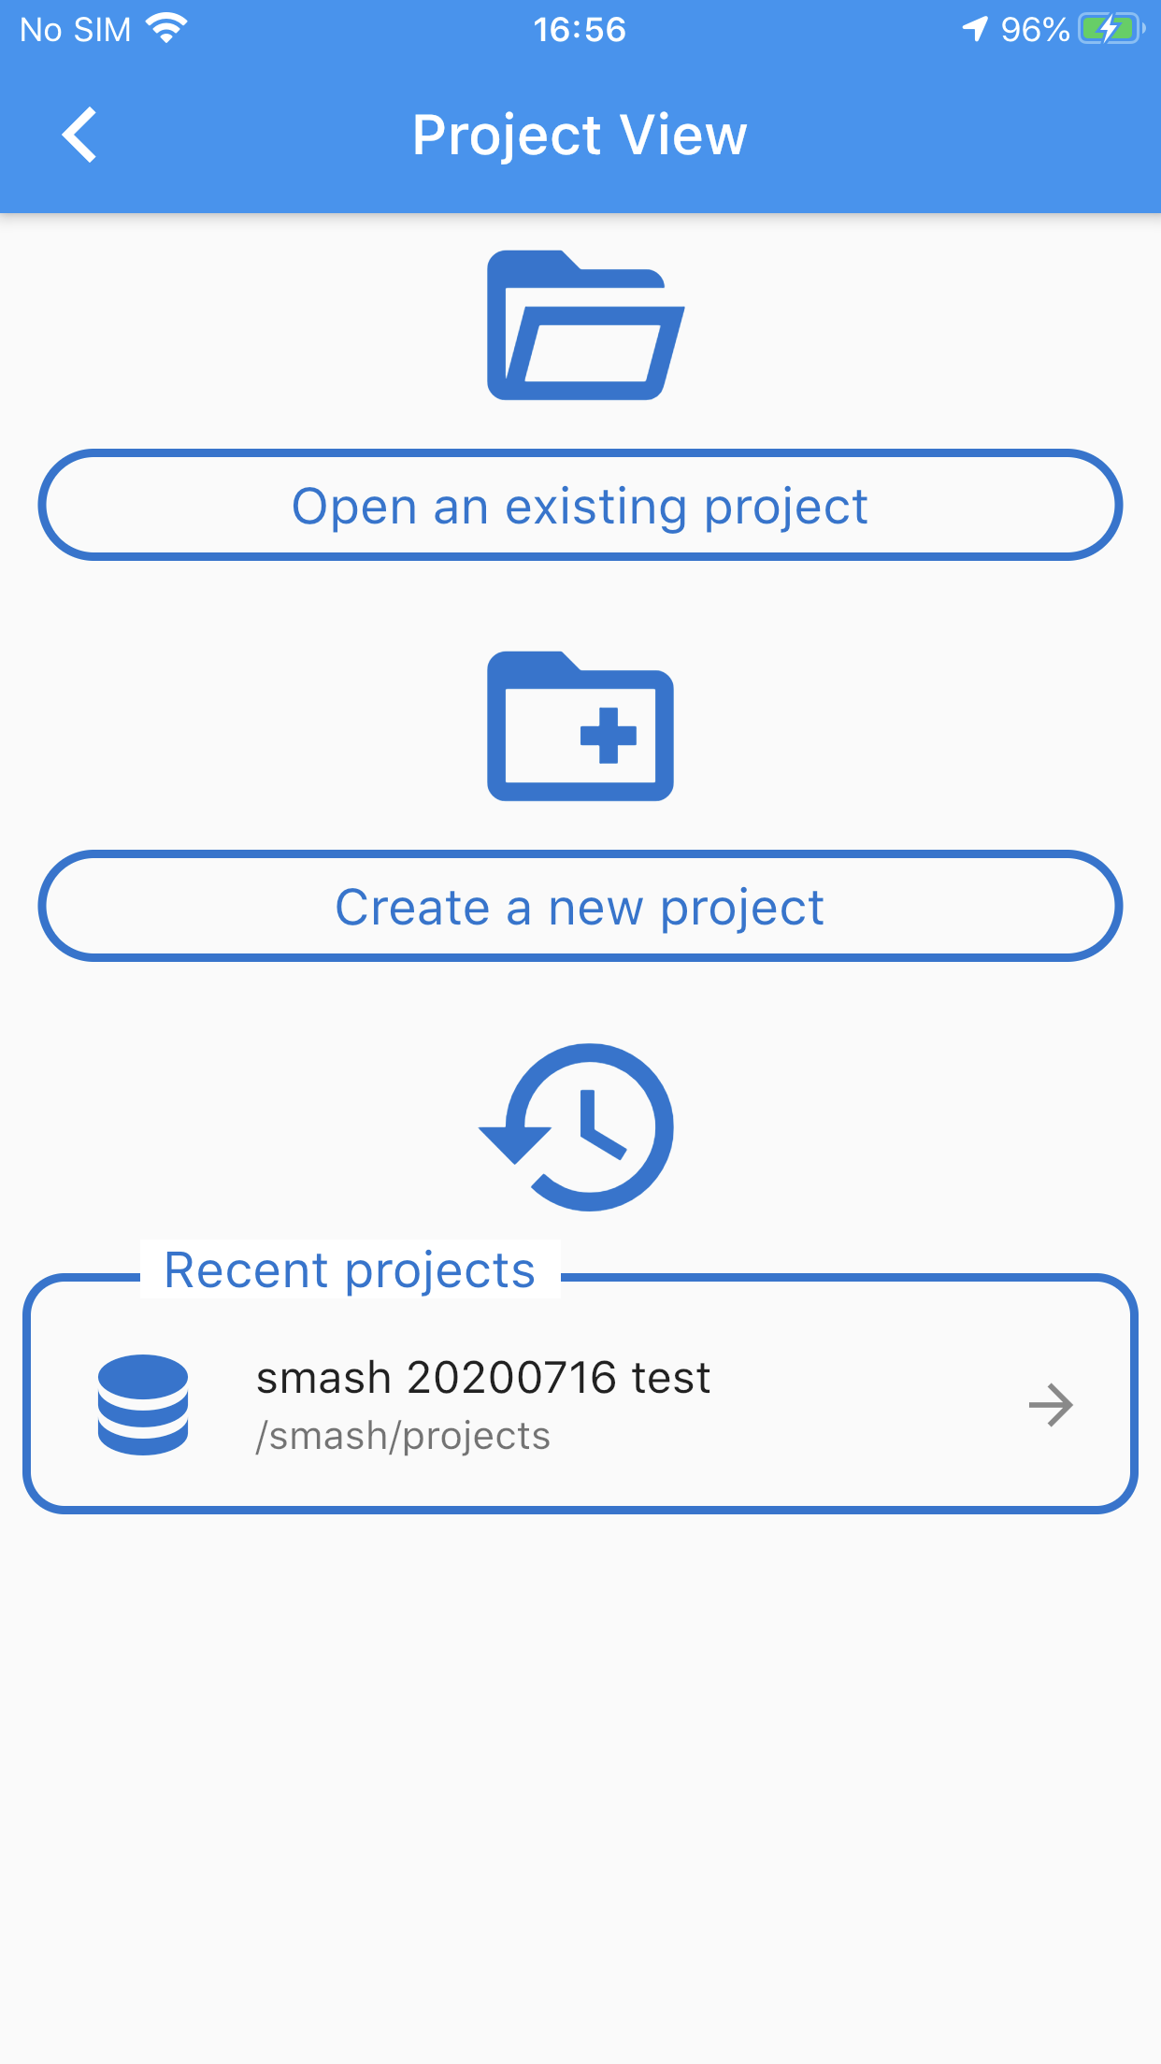Select the recent projects list card border
The width and height of the screenshot is (1161, 2064).
pos(580,1393)
